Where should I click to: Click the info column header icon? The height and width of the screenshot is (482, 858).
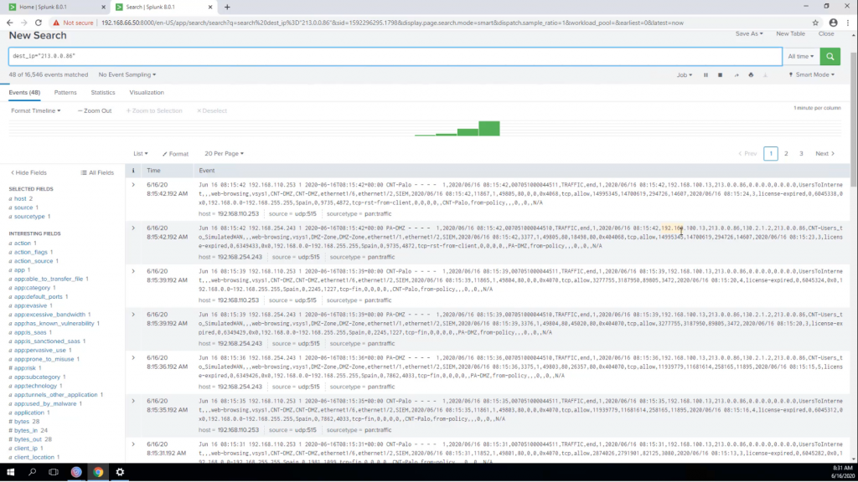[133, 171]
